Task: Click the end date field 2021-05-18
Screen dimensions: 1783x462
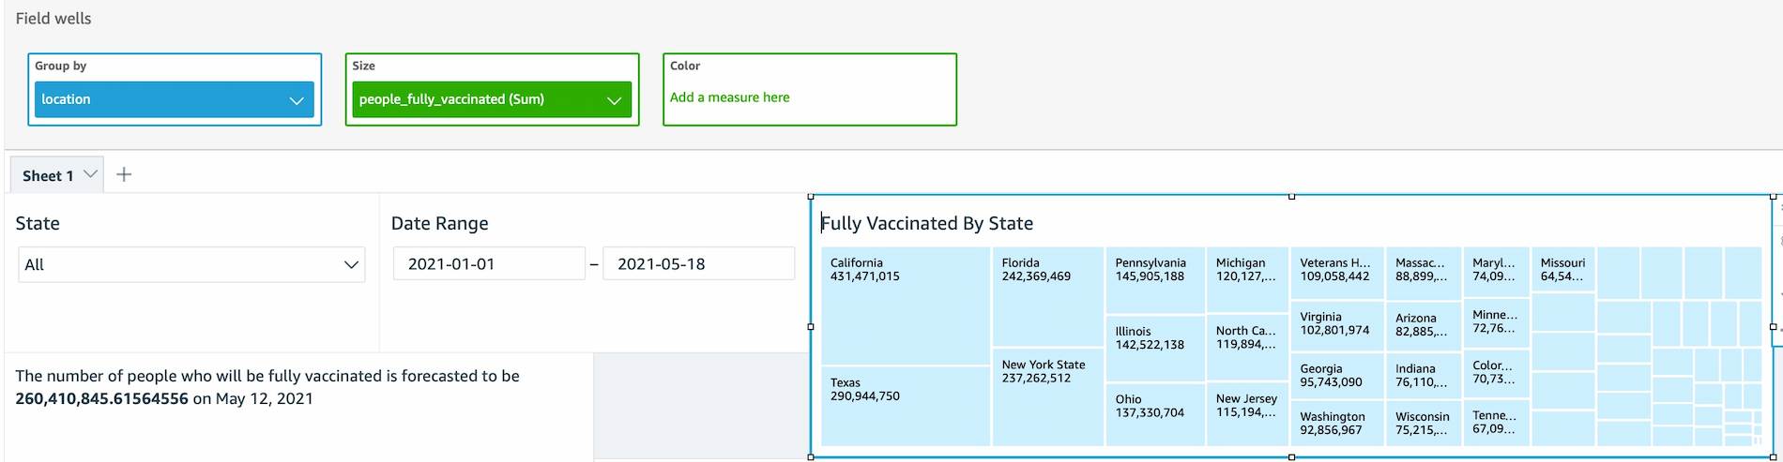Action: [x=698, y=264]
